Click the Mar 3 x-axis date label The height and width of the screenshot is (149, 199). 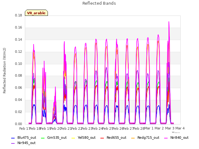tap(170, 128)
